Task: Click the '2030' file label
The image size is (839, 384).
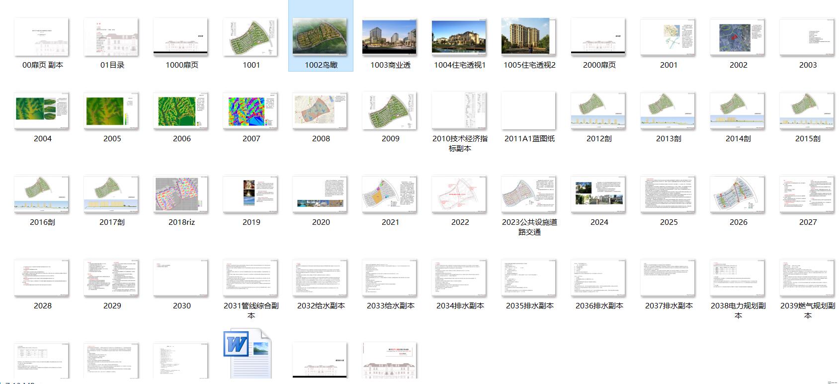Action: pyautogui.click(x=181, y=305)
